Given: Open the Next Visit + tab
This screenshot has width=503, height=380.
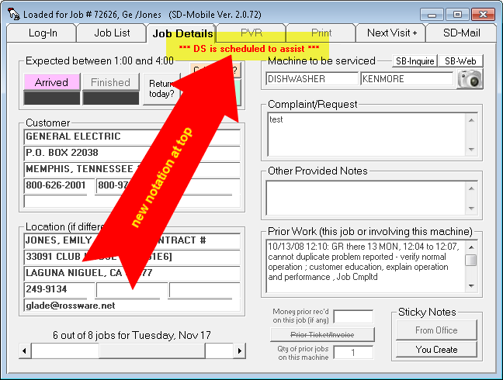Looking at the screenshot, I should coord(391,33).
